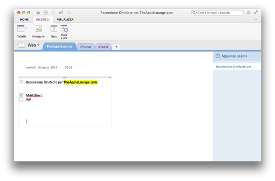Viewport: 275px width, 181px height.
Task: Enter full screen with arrows icon
Action: (256, 12)
